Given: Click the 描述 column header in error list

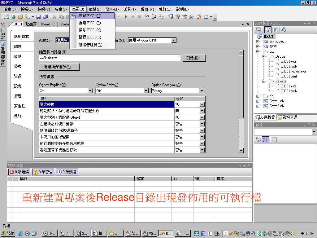Looking at the screenshot, I should pos(76,179).
